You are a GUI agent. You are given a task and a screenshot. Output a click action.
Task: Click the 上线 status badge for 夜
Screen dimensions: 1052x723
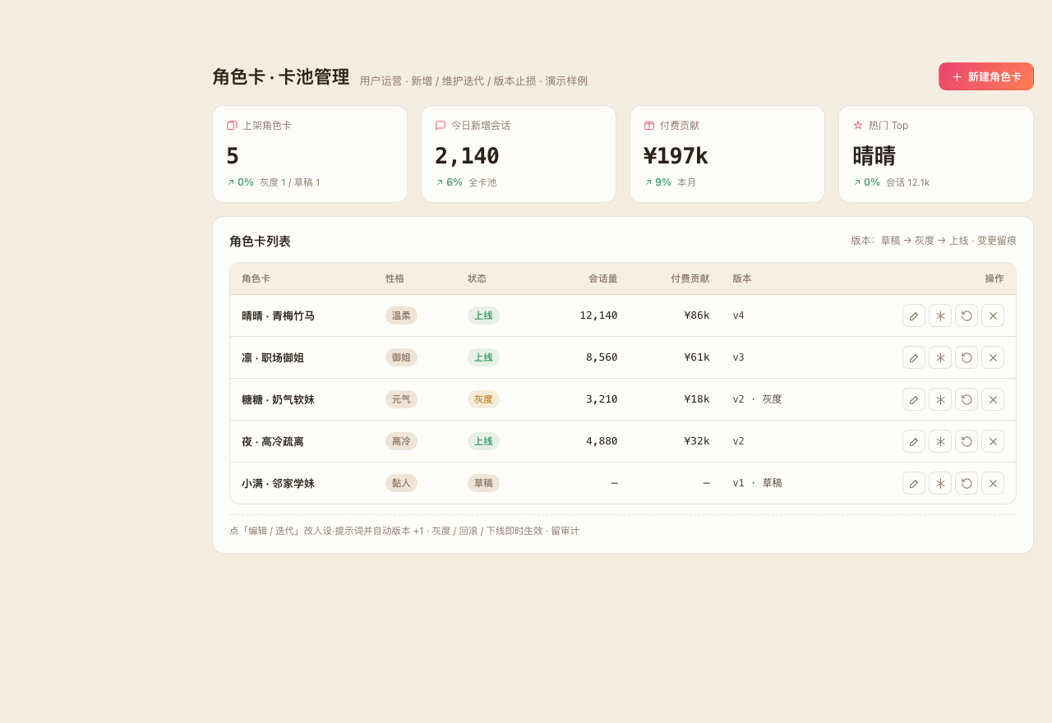(483, 441)
